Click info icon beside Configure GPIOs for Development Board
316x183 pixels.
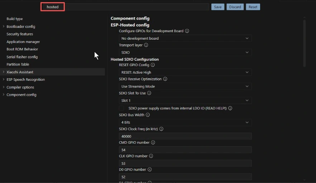click(x=187, y=31)
